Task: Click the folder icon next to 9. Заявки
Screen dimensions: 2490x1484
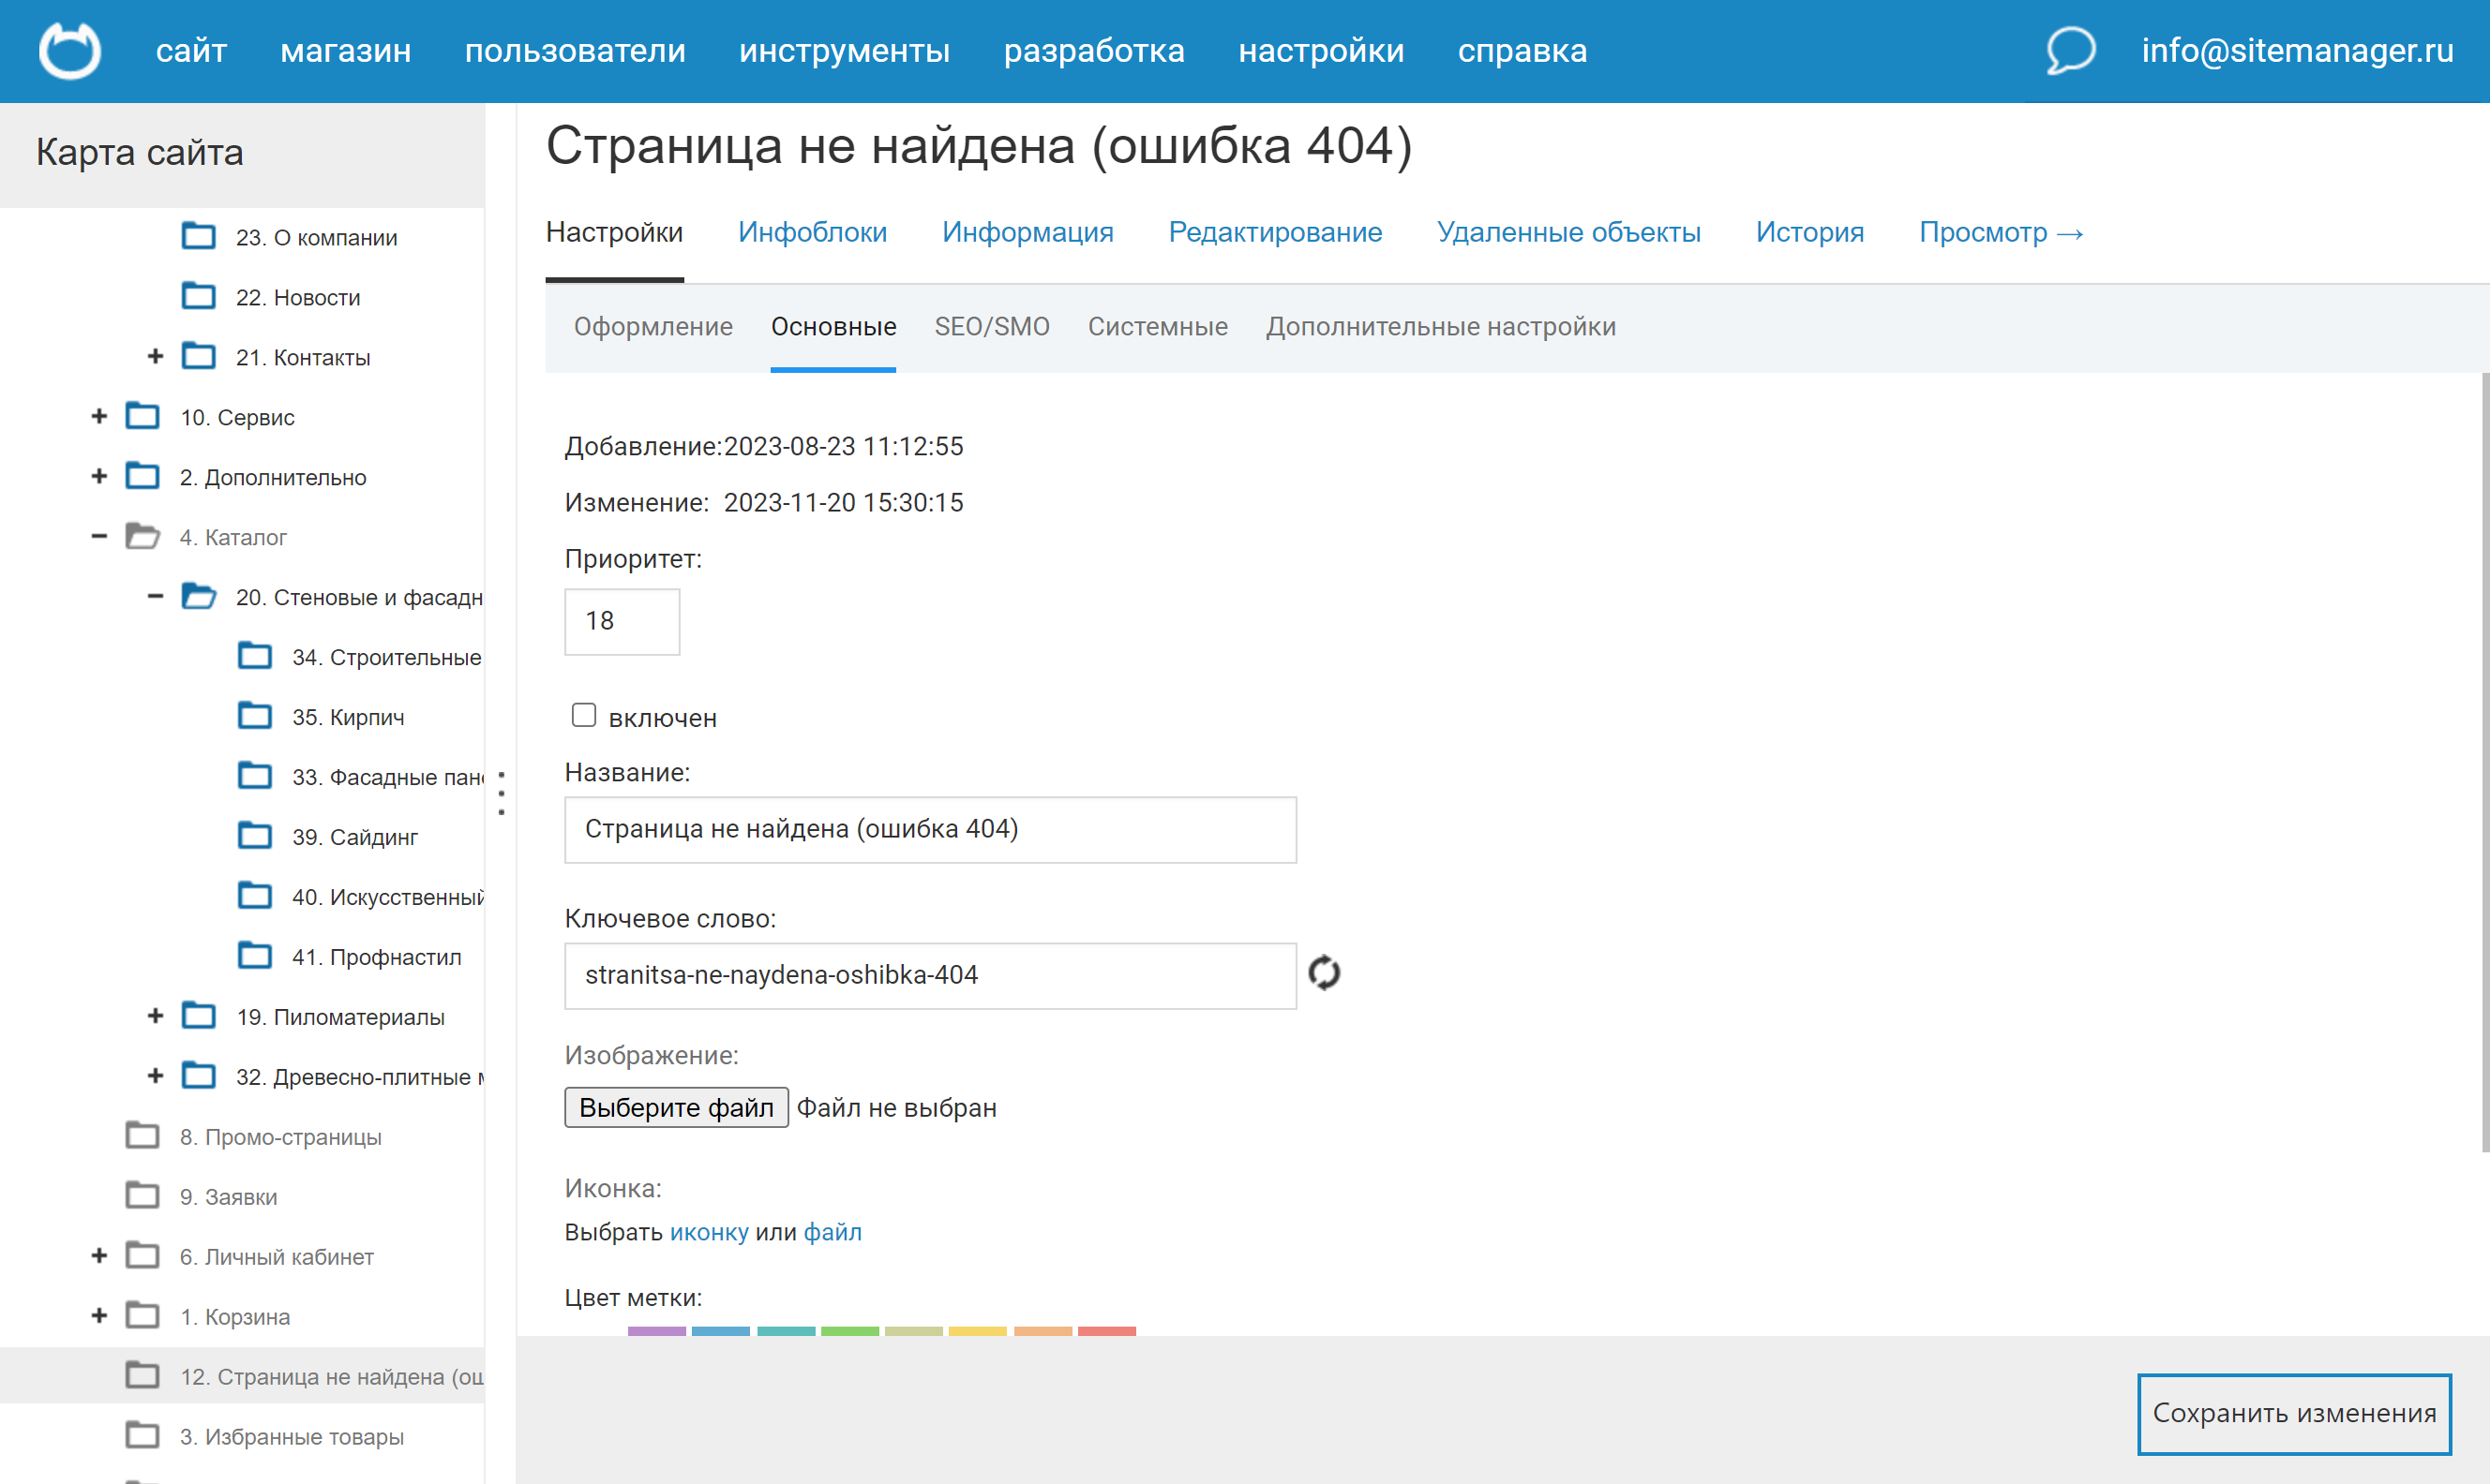Action: (143, 1196)
